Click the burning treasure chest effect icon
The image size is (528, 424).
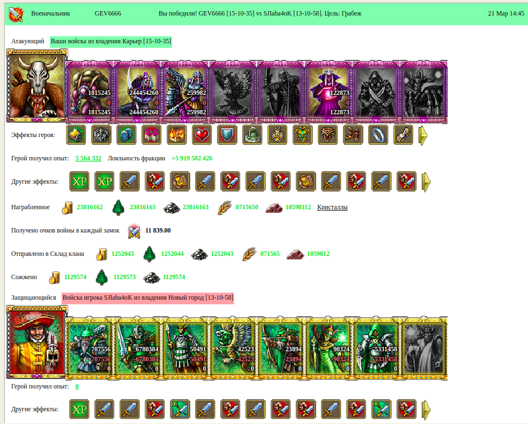coord(177,135)
